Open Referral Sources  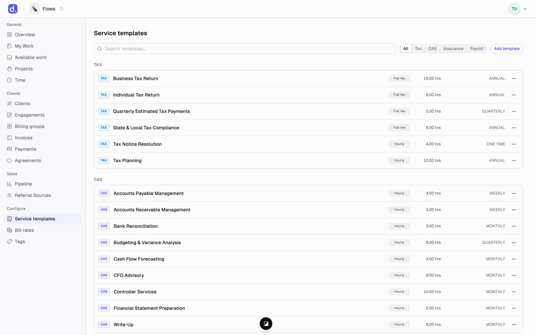(x=43, y=195)
